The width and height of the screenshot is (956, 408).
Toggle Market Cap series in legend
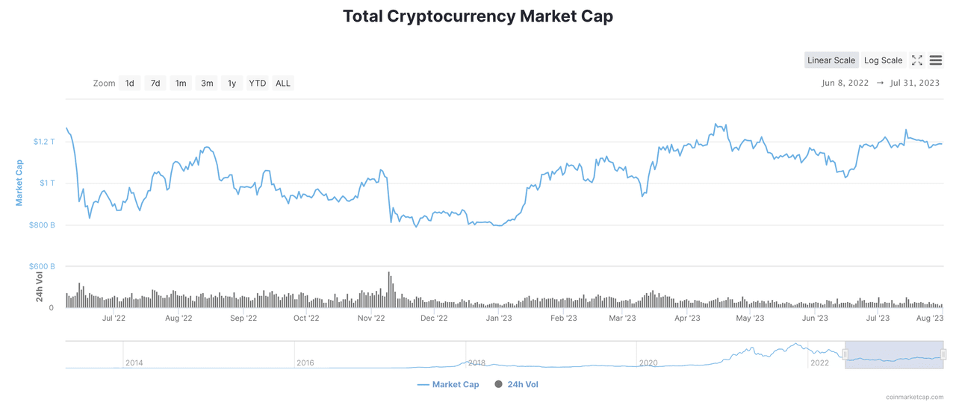(448, 385)
